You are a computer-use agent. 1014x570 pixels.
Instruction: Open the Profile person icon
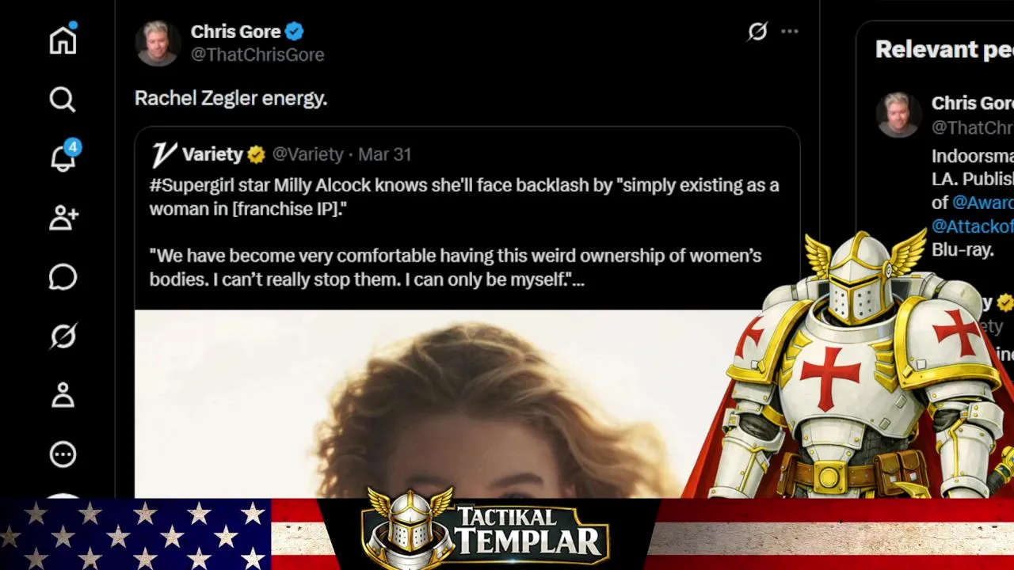63,395
